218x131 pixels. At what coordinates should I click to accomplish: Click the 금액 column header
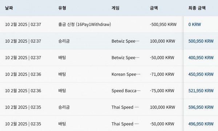(x=154, y=8)
